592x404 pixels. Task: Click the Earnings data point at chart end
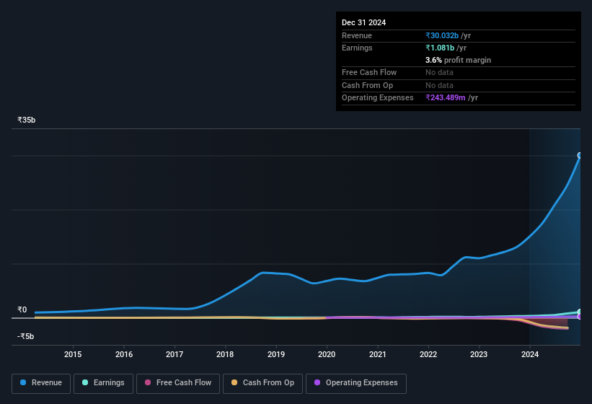click(580, 312)
